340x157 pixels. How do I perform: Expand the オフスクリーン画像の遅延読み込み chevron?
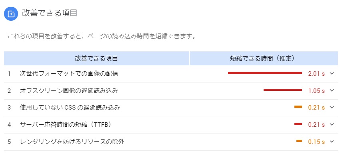[x=332, y=90]
